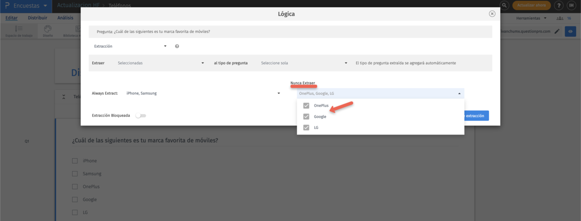Click the ivanchumx.questionpro.com survey URL
Screen dimensions: 581x221
(526, 31)
